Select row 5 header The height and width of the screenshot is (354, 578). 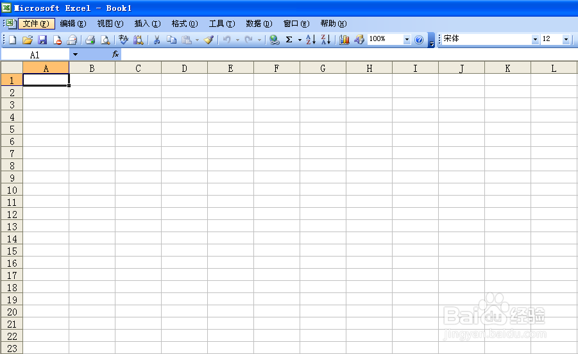point(12,129)
